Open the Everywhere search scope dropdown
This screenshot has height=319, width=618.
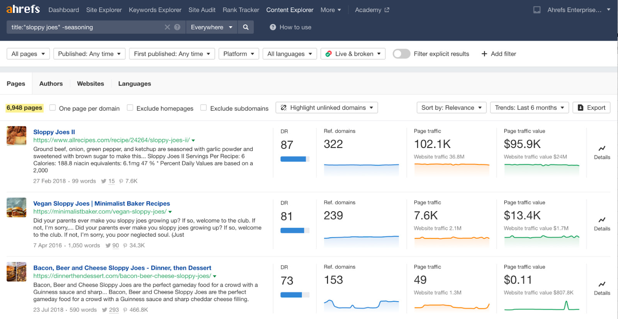pyautogui.click(x=211, y=27)
